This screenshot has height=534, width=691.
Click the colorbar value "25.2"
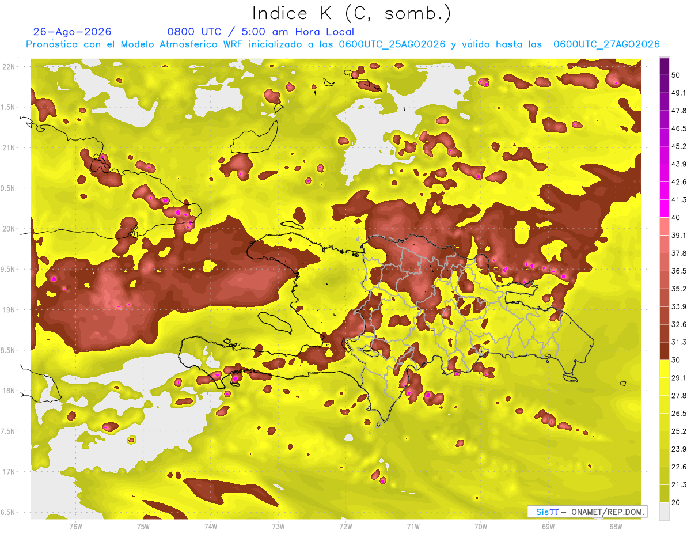(x=679, y=431)
